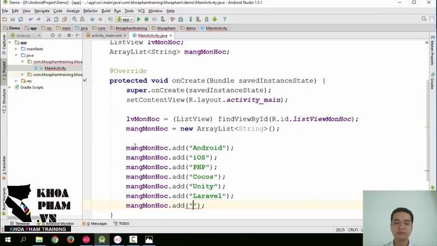Hide the Project panel using its hide icon
437x246 pixels.
78,36
